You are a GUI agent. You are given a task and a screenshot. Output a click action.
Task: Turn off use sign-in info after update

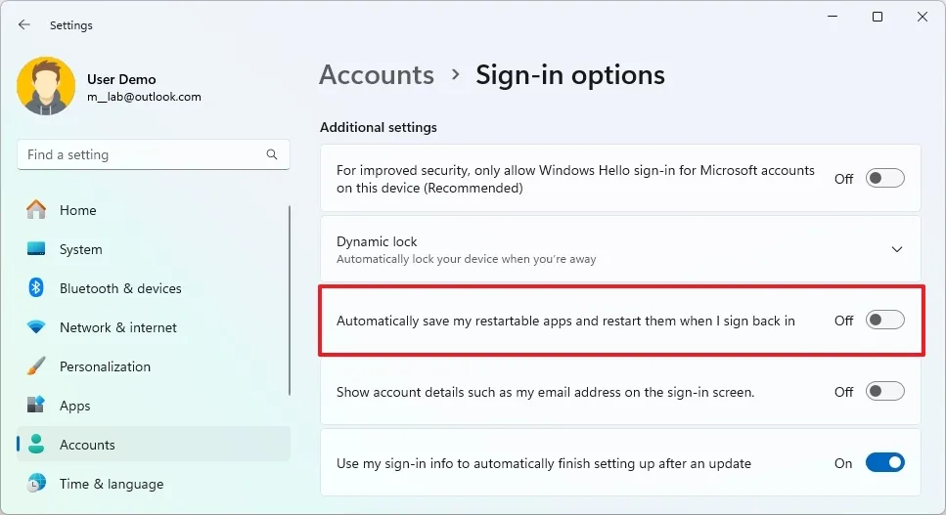tap(885, 462)
